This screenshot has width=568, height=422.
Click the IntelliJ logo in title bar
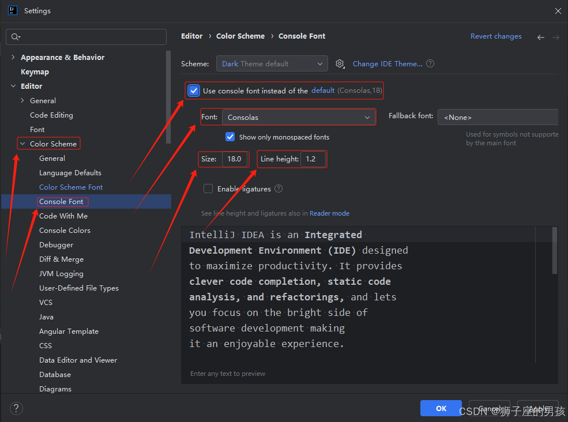click(13, 10)
